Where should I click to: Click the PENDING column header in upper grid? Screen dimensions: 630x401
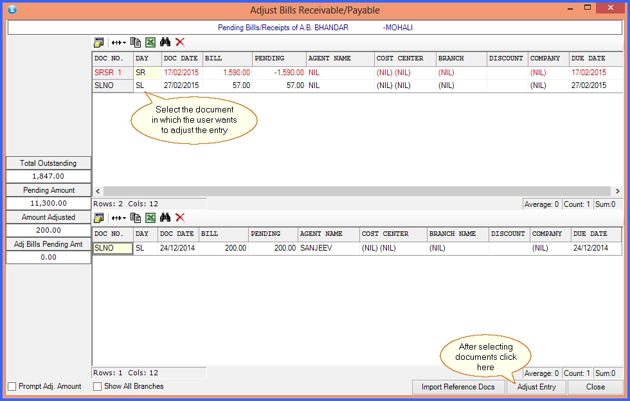pos(278,58)
